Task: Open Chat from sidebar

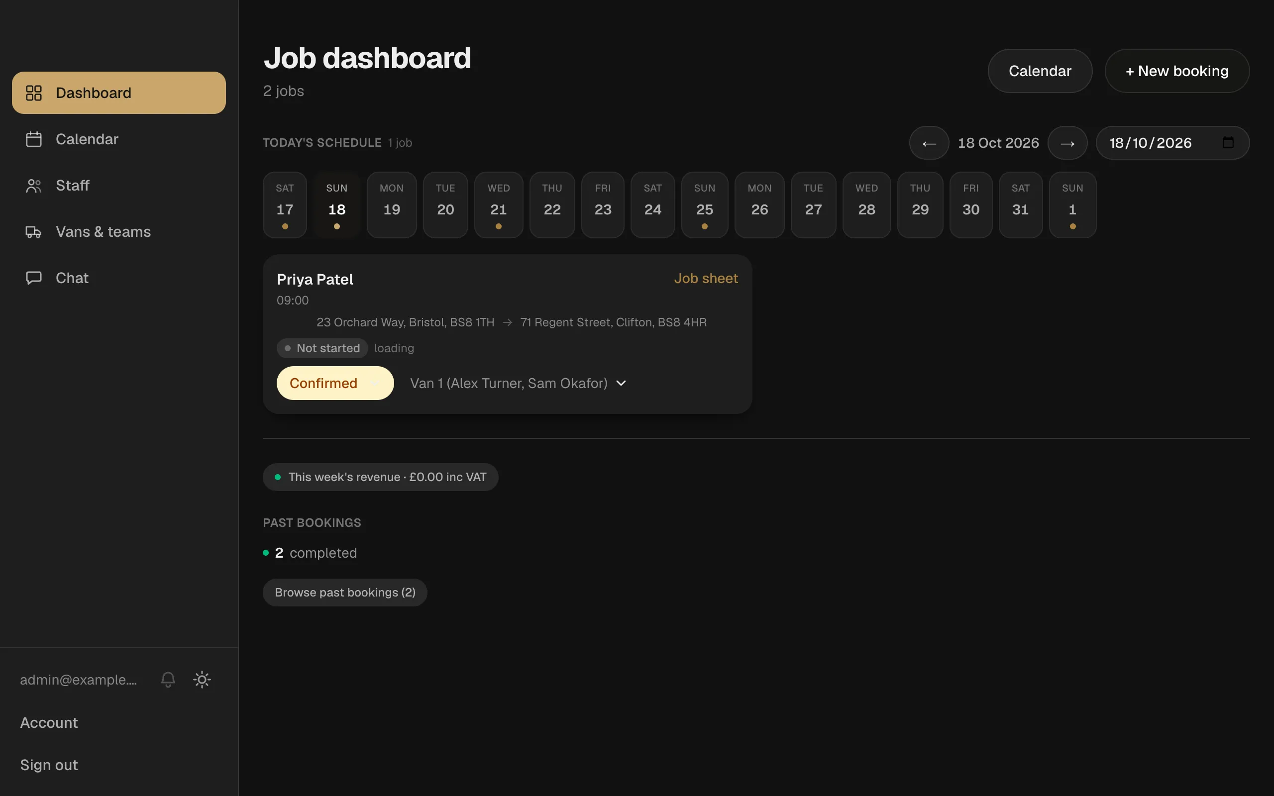Action: (119, 278)
